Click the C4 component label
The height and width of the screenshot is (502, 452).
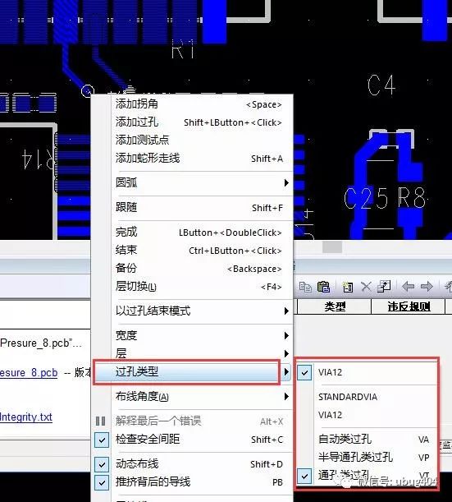[x=381, y=85]
